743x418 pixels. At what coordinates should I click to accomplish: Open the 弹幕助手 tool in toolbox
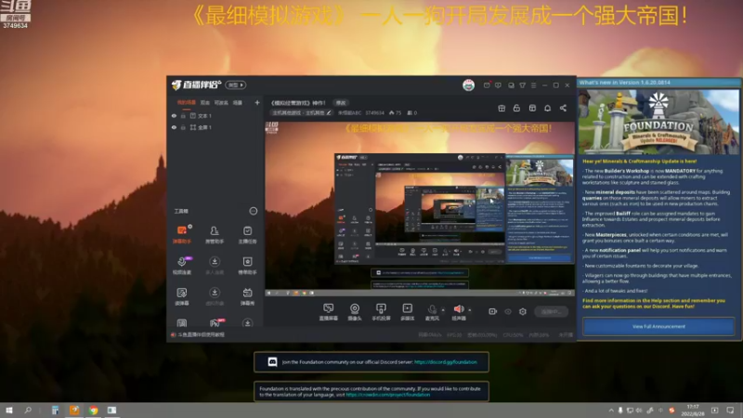pyautogui.click(x=182, y=234)
